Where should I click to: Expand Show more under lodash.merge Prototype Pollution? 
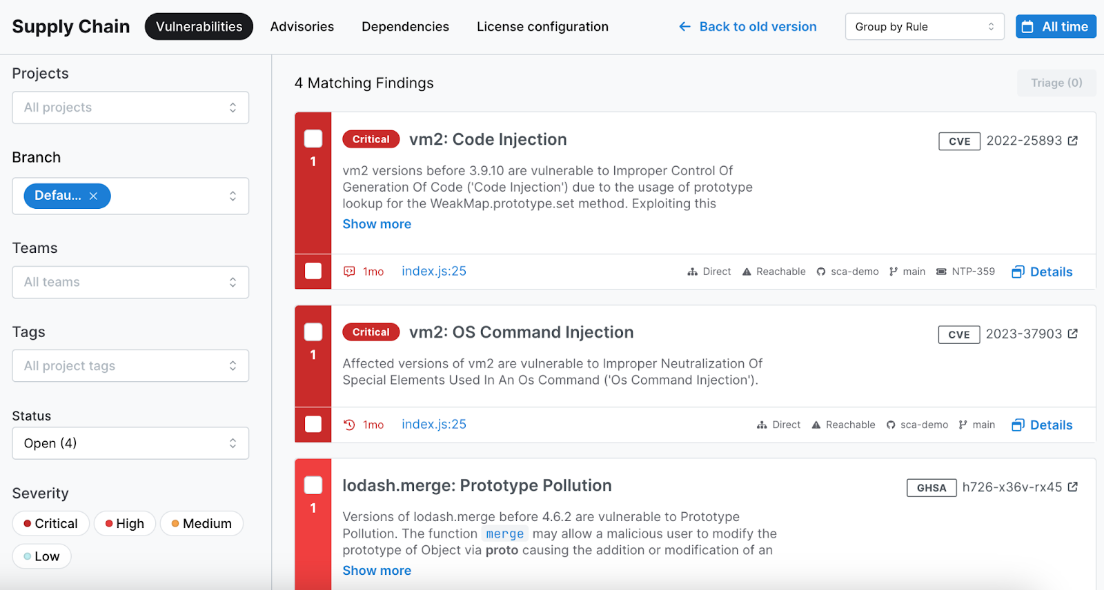click(377, 571)
